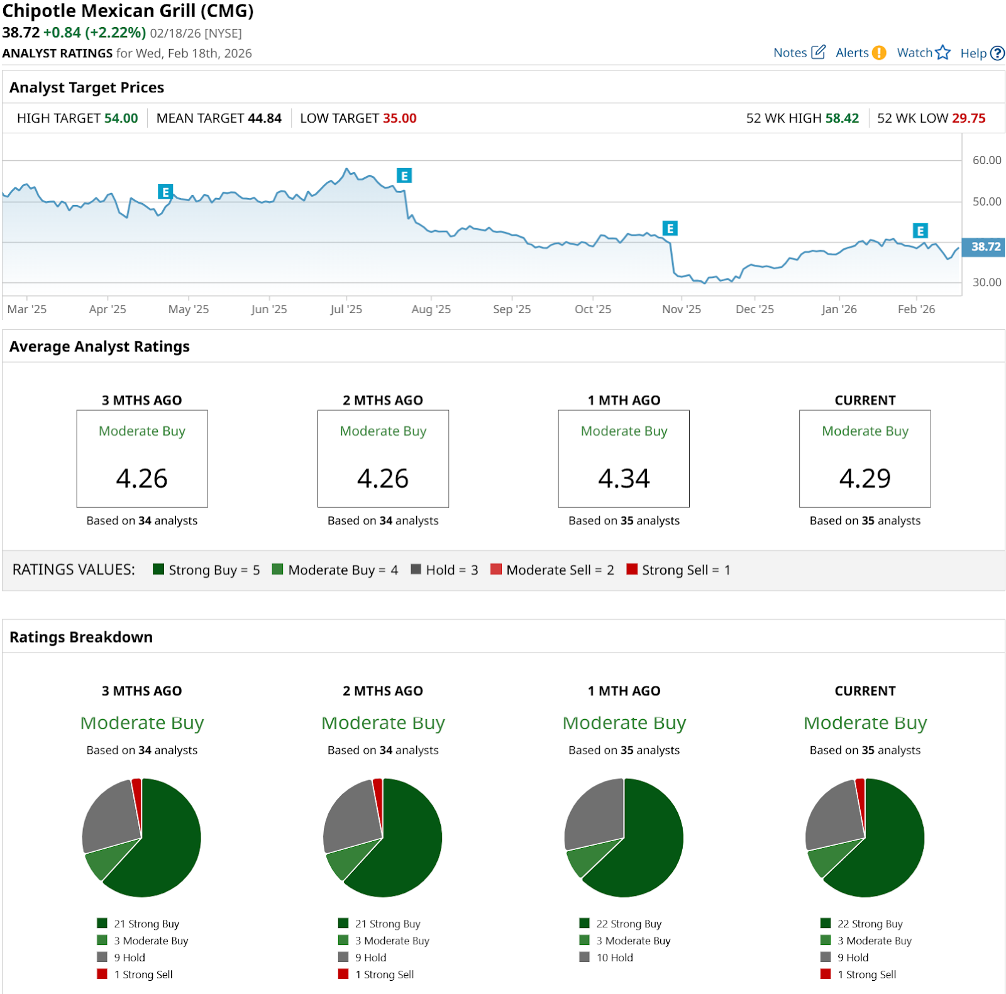This screenshot has width=1006, height=994.
Task: Click the Watch link text
Action: click(914, 53)
